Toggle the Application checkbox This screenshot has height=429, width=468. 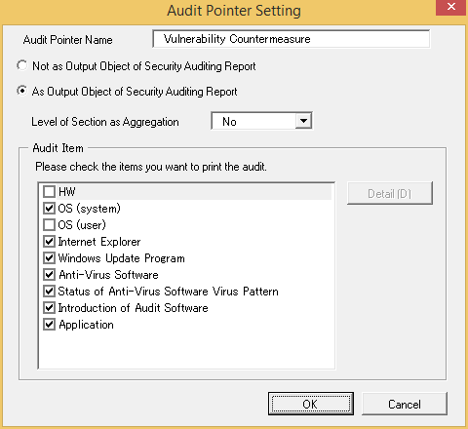coord(49,325)
